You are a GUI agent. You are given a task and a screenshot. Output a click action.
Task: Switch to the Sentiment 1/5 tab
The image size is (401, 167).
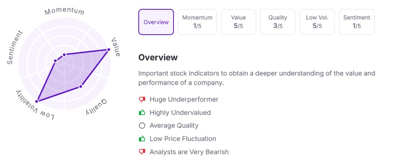(x=357, y=22)
